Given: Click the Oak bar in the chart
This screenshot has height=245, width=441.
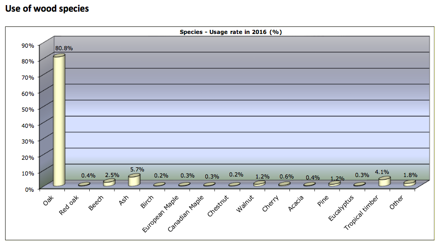Looking at the screenshot, I should click(59, 120).
